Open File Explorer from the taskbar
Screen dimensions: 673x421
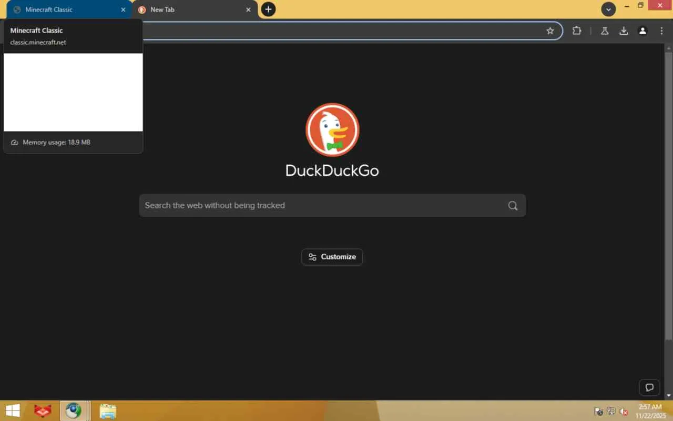108,411
